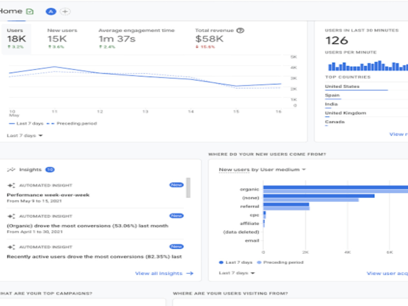Image resolution: width=408 pixels, height=306 pixels.
Task: Click United States in top countries
Action: [x=342, y=86]
